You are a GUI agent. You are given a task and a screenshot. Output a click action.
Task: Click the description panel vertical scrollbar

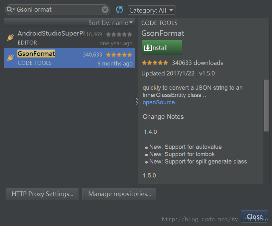click(266, 105)
